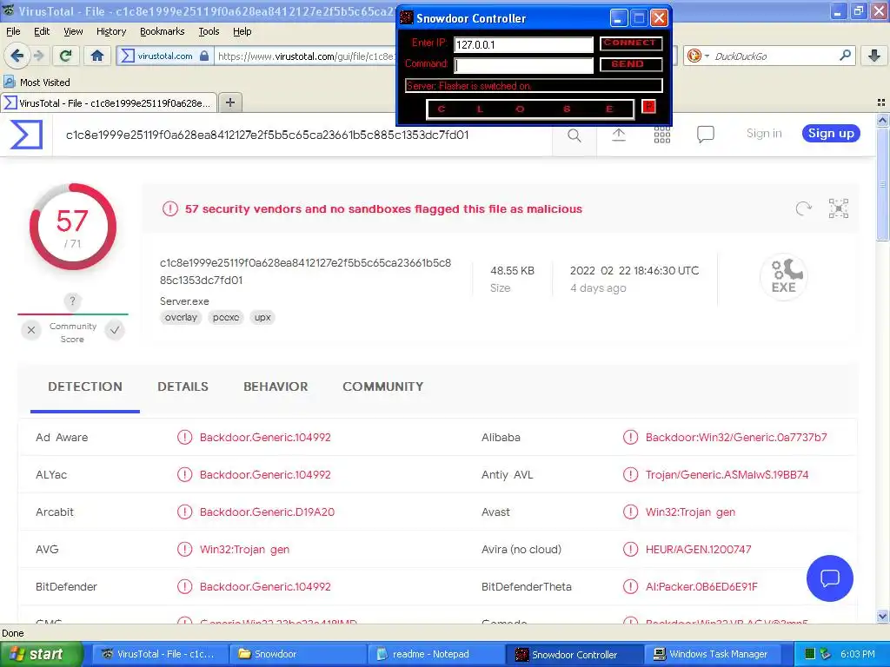
Task: Click the page scrollbar up arrow
Action: tap(882, 120)
